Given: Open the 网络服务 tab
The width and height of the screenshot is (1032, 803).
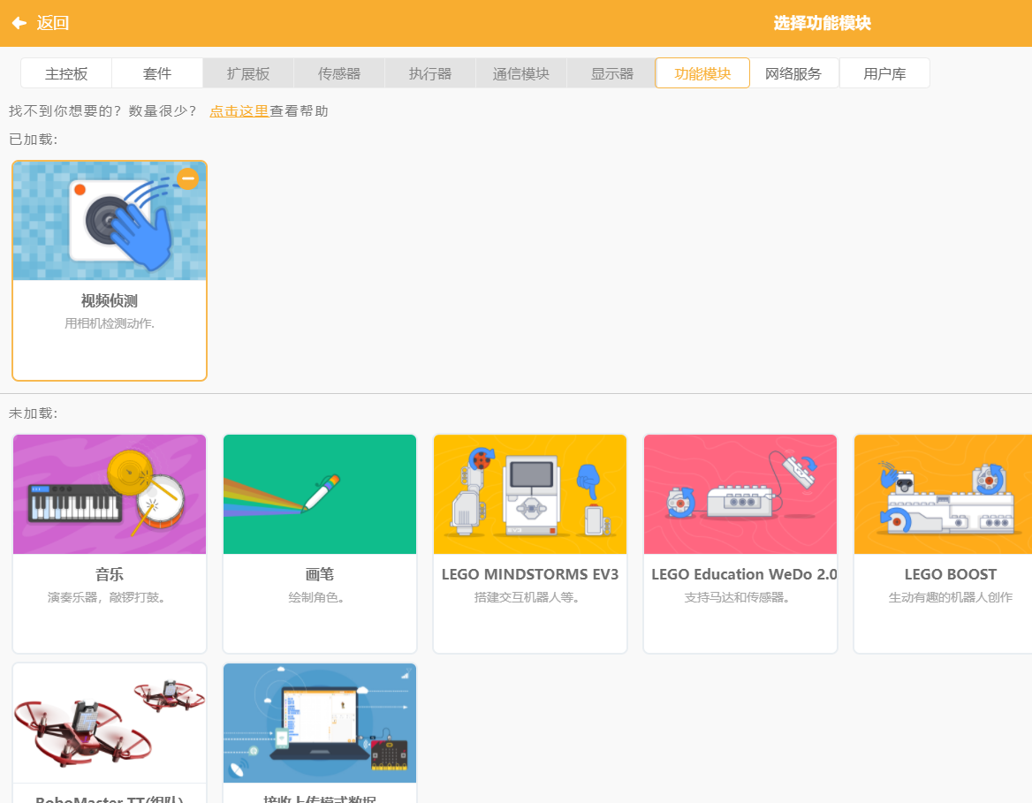Looking at the screenshot, I should click(x=793, y=73).
